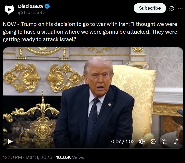Open the Disclose.tv display name

31,6
